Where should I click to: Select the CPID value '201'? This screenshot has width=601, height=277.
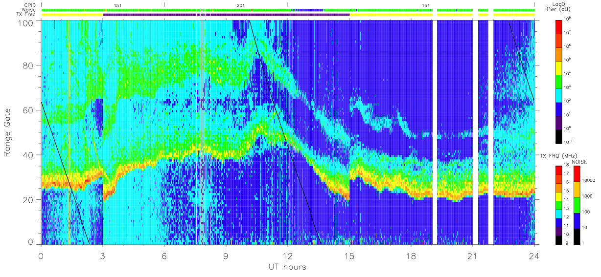241,5
